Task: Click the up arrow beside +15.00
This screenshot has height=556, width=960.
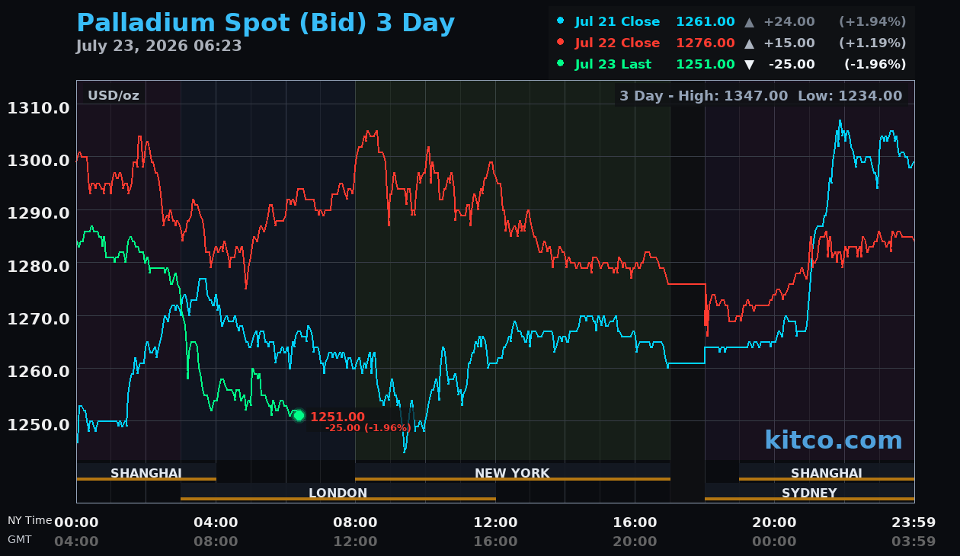Action: (x=750, y=43)
